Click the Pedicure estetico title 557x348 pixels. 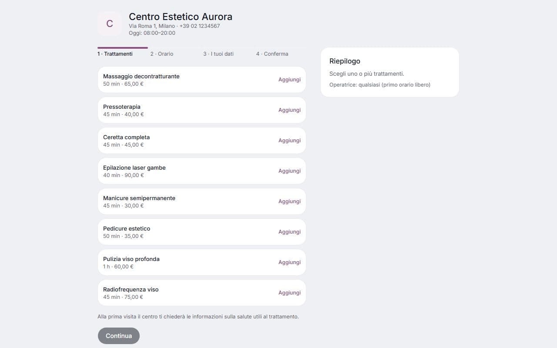pyautogui.click(x=127, y=228)
